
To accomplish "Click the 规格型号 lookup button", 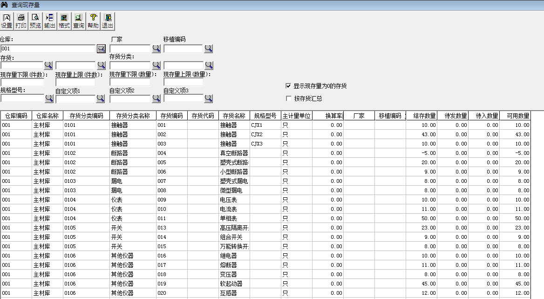I will [48, 98].
